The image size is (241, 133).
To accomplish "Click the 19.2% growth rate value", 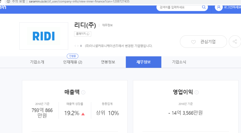I will [x=72, y=113].
